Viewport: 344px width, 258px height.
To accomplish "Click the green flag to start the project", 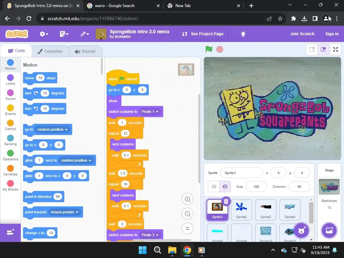I will pos(209,49).
